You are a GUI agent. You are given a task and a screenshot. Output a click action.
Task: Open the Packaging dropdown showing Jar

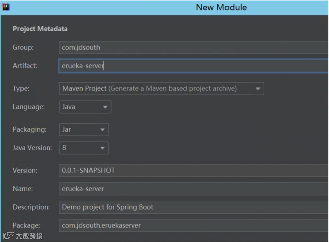coord(83,130)
